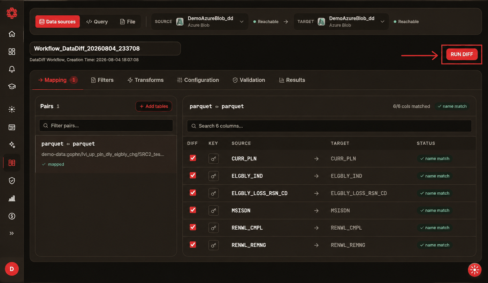Toggle key icon for RENWL_REMNG row
This screenshot has width=488, height=283.
(214, 245)
